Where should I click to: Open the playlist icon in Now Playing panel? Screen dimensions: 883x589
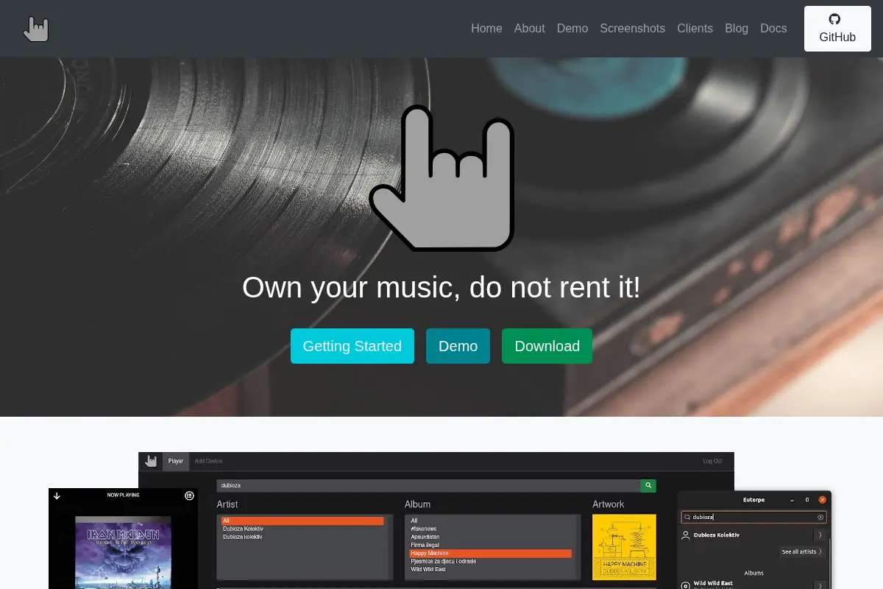point(189,495)
